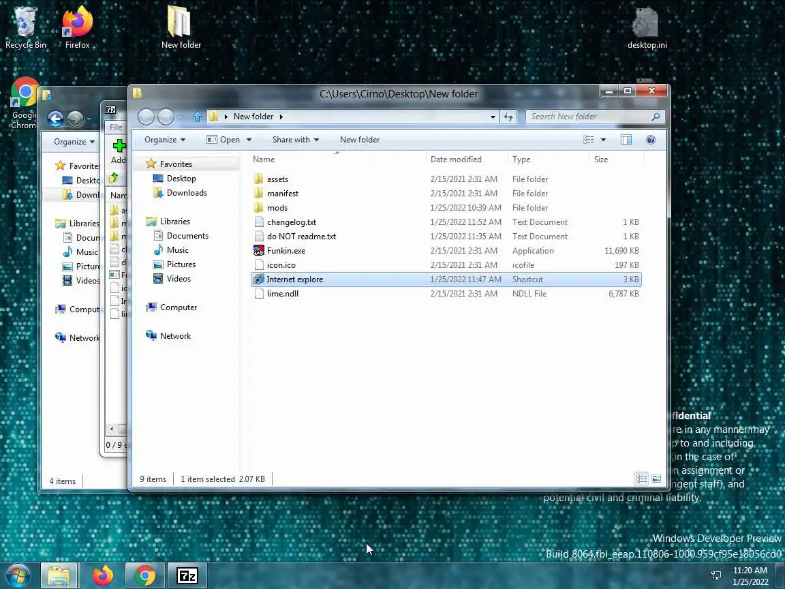Open the Google Chrome desktop shortcut
785x589 pixels.
pyautogui.click(x=23, y=104)
